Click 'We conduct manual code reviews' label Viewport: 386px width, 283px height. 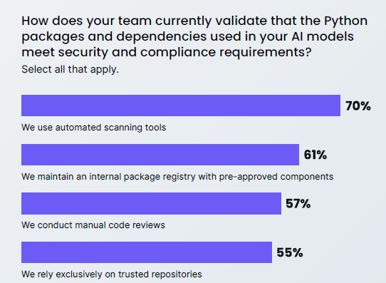[93, 225]
